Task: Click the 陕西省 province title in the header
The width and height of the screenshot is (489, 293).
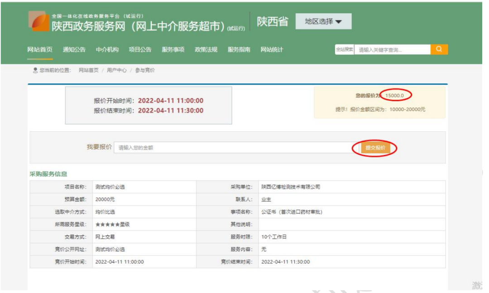Action: coord(272,22)
